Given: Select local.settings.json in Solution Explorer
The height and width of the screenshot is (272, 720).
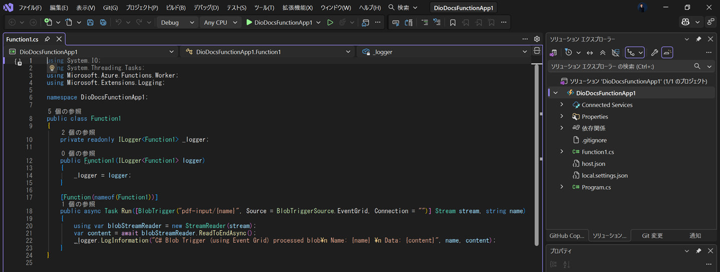Looking at the screenshot, I should [604, 175].
